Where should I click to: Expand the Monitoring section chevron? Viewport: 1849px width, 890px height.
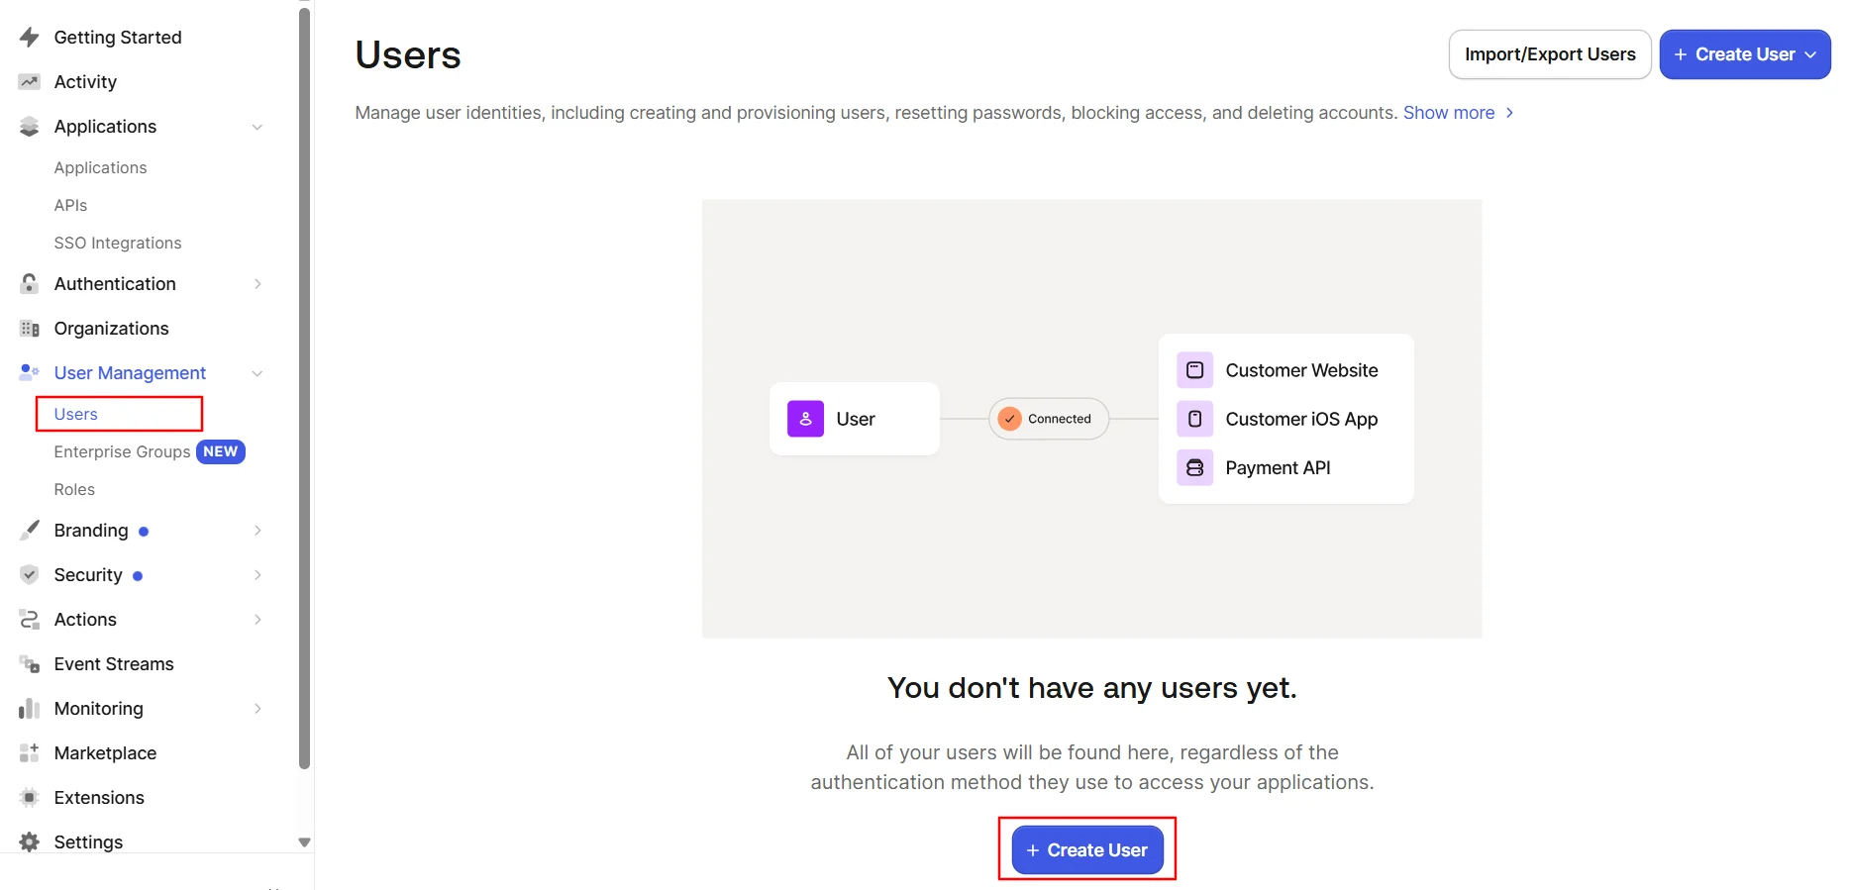click(x=257, y=709)
